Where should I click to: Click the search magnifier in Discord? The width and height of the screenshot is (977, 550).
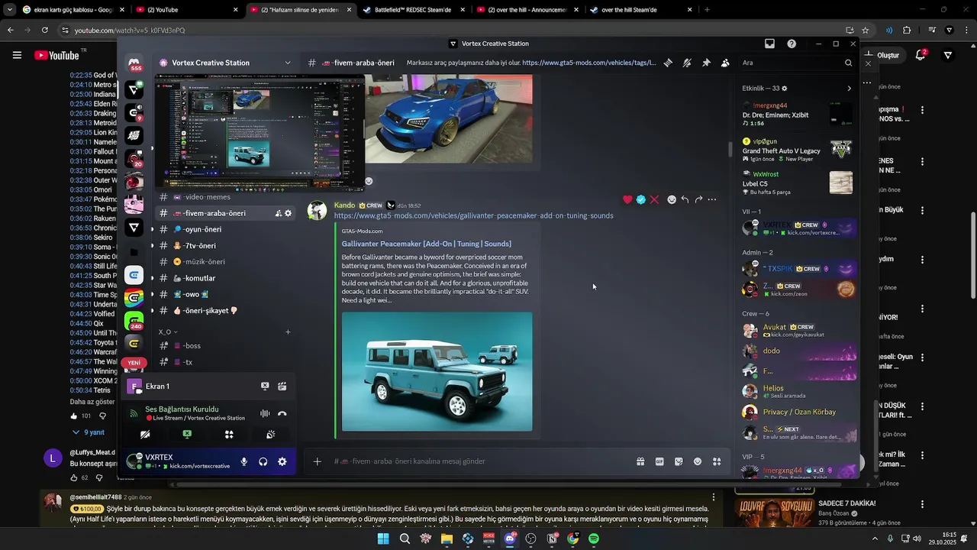[848, 63]
